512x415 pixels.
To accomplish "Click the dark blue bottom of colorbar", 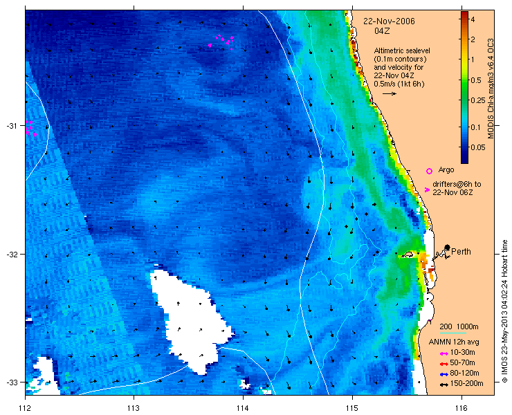I will [464, 158].
